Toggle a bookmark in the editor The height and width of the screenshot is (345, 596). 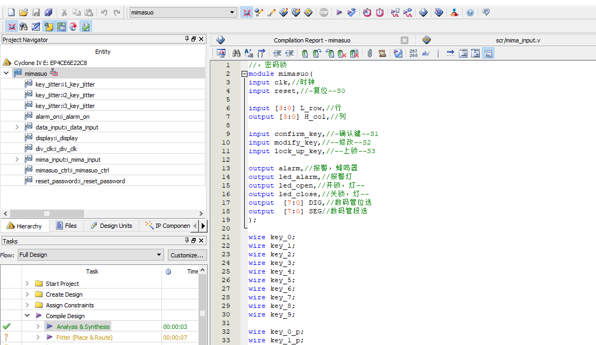click(305, 54)
